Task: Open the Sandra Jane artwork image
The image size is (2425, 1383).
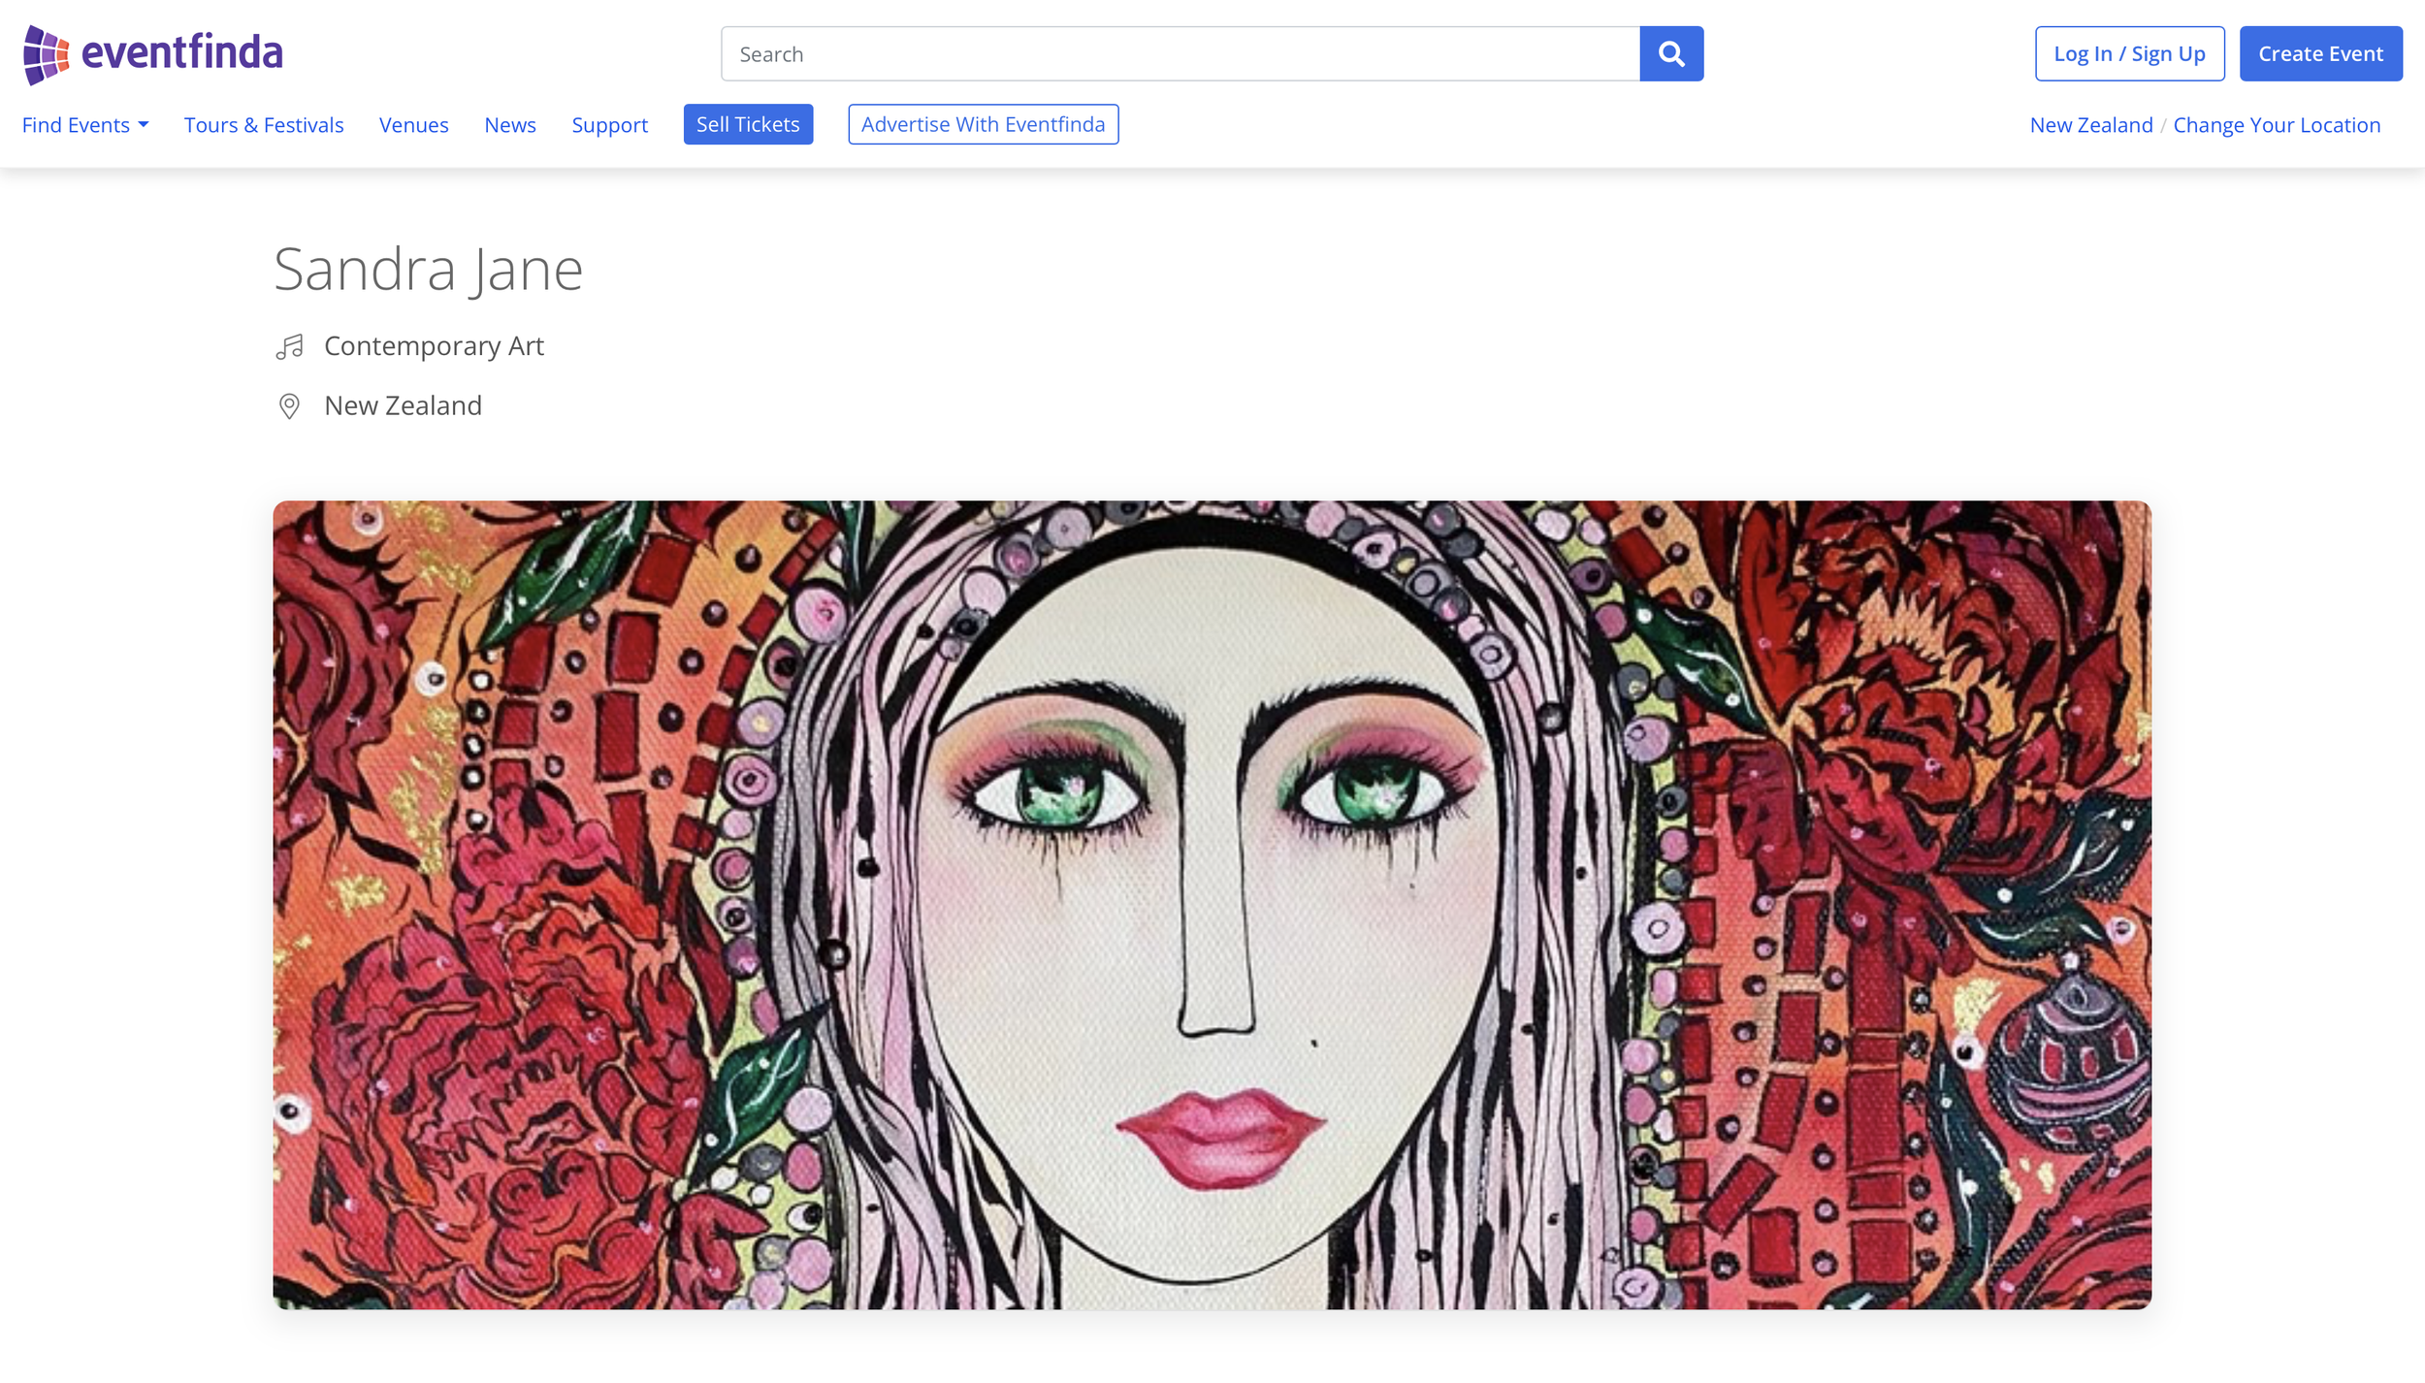Action: [x=1212, y=905]
